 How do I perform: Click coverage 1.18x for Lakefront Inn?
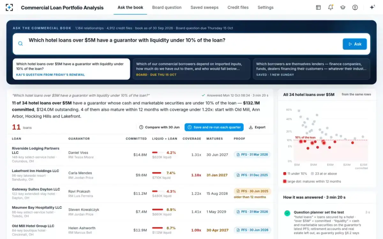196,175
